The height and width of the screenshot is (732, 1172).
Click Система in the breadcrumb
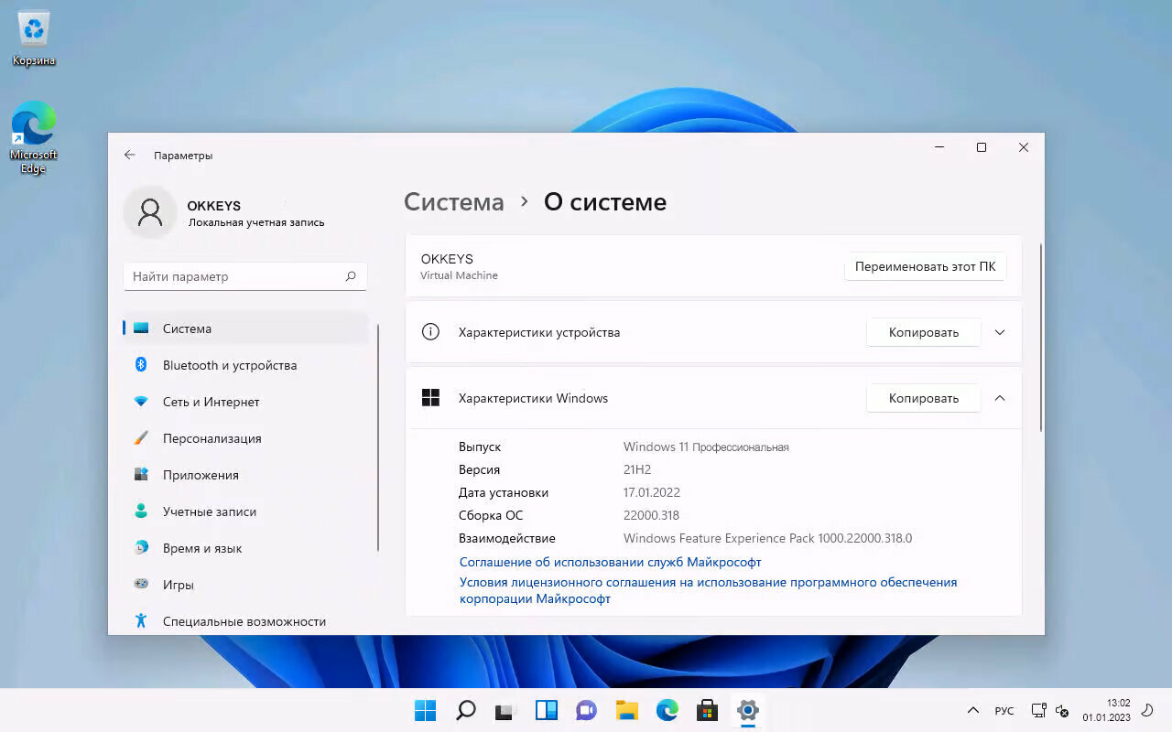click(x=454, y=202)
